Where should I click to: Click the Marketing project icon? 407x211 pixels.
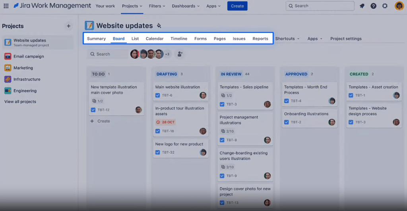click(x=8, y=67)
